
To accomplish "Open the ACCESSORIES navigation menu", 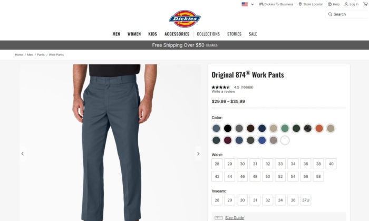I will coord(177,34).
